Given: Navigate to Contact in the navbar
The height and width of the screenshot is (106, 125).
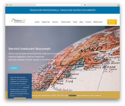Looking at the screenshot, I should pyautogui.click(x=88, y=22).
